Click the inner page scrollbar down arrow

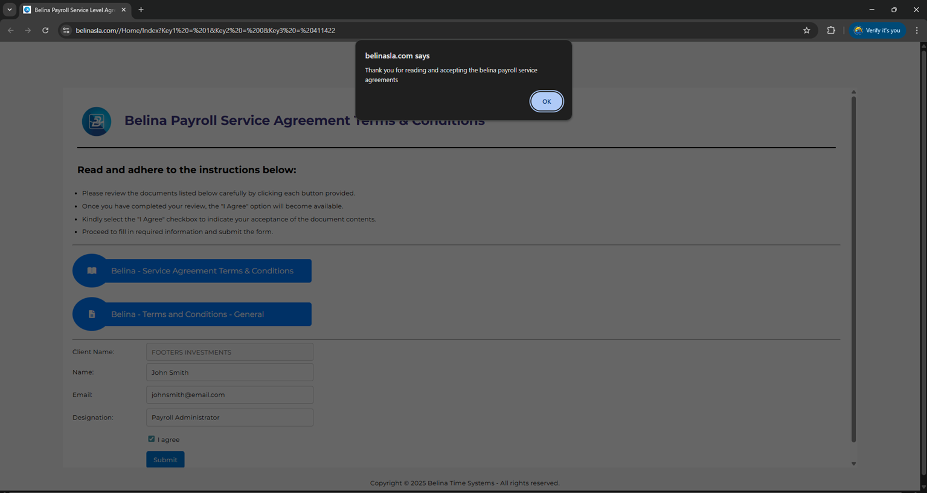(854, 463)
